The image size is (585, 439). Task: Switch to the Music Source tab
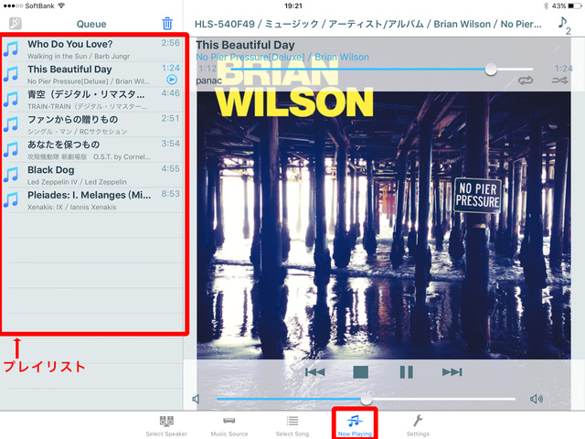229,424
